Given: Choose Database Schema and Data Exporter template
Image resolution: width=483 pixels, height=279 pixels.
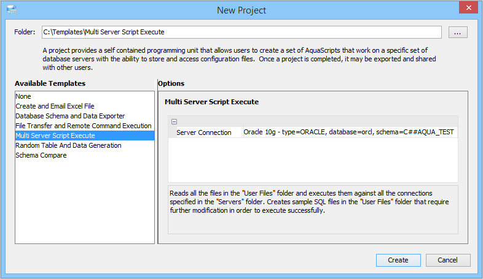Looking at the screenshot, I should [70, 116].
